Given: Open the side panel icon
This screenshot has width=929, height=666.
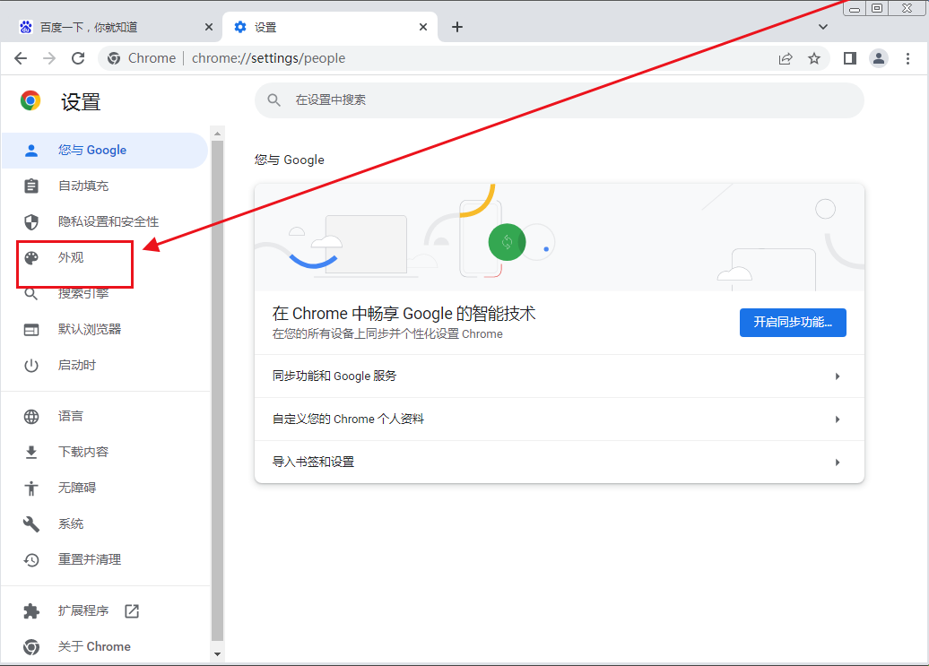Looking at the screenshot, I should (849, 58).
